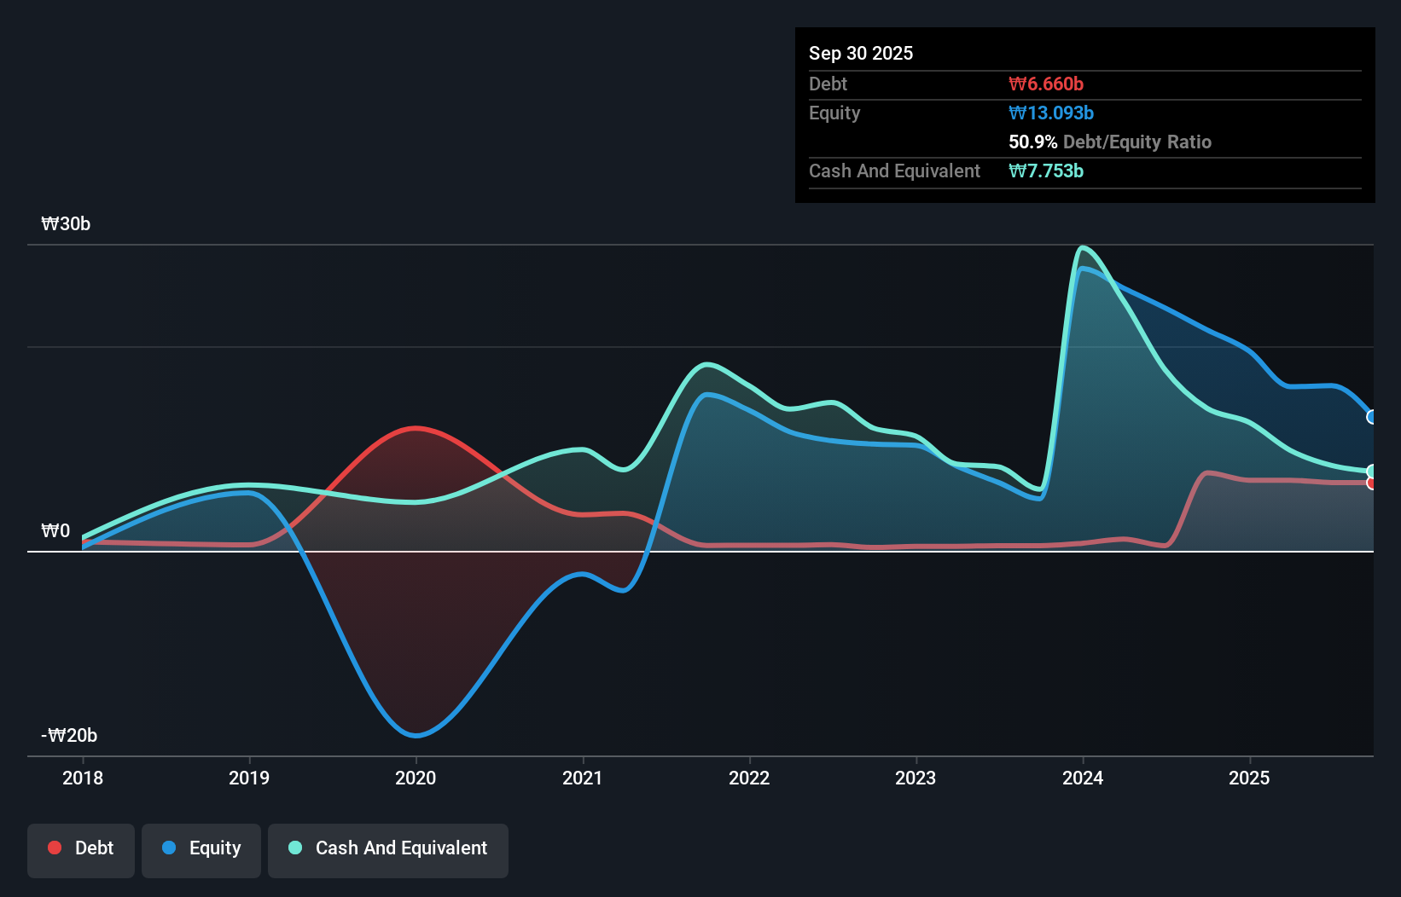Select the Equity endpoint marker on the chart
Screen dimensions: 1401x897
pos(1371,417)
